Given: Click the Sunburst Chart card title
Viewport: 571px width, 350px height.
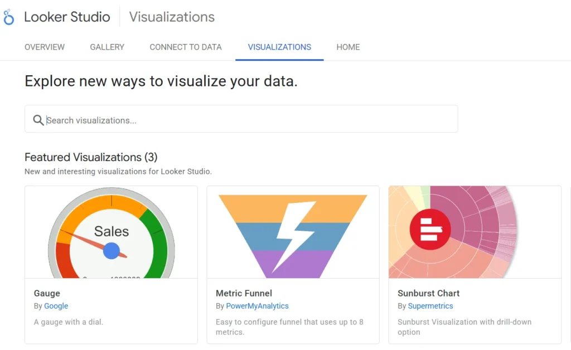Looking at the screenshot, I should [x=428, y=293].
